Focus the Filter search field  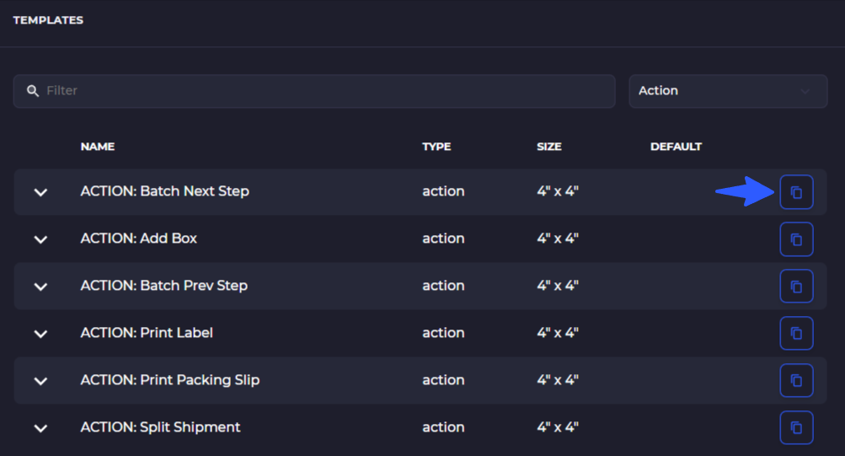tap(314, 91)
